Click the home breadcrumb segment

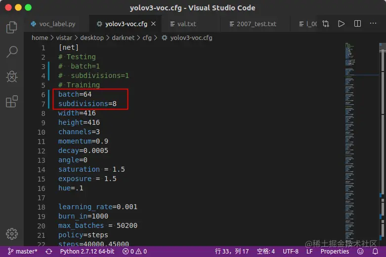click(x=40, y=38)
